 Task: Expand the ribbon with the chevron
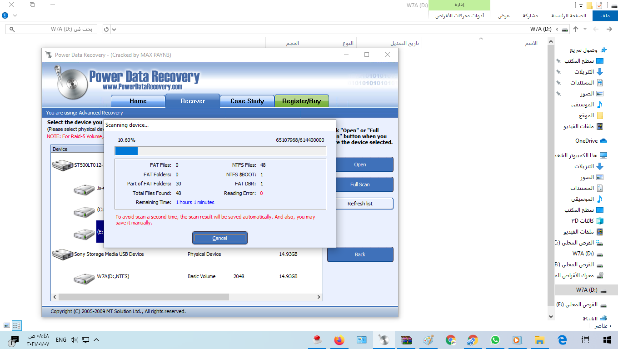coord(15,15)
